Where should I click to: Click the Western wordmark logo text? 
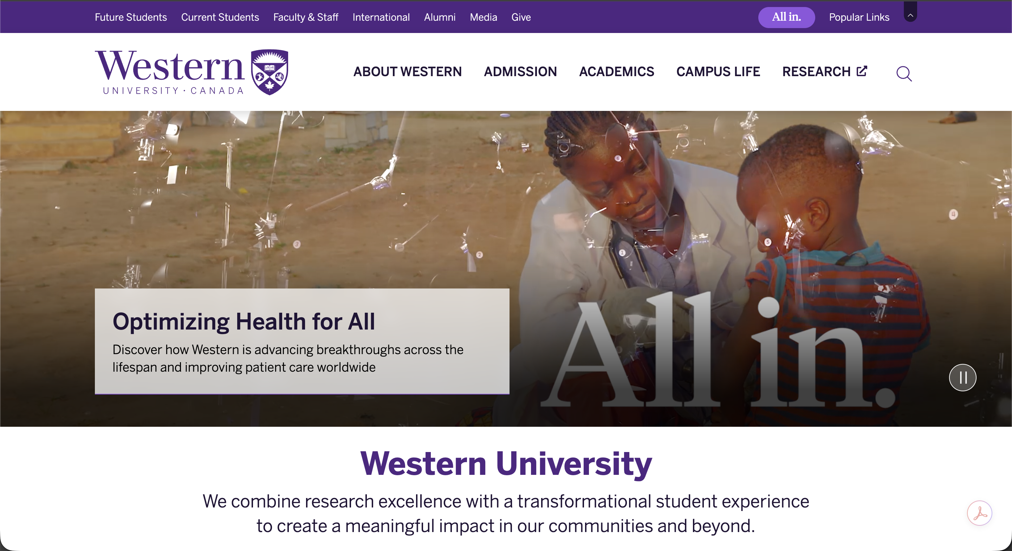(170, 72)
